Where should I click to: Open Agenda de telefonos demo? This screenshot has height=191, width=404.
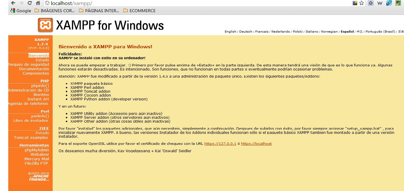[x=28, y=103]
